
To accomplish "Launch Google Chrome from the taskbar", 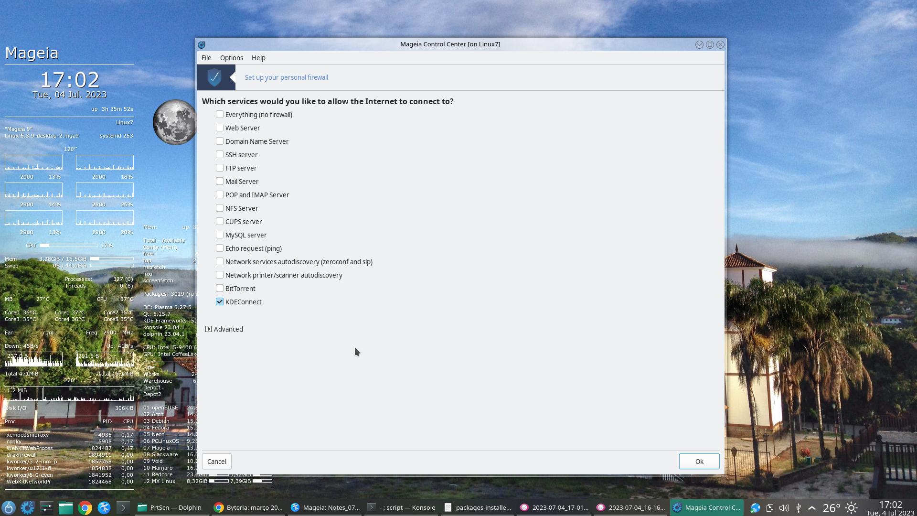I will pyautogui.click(x=85, y=507).
